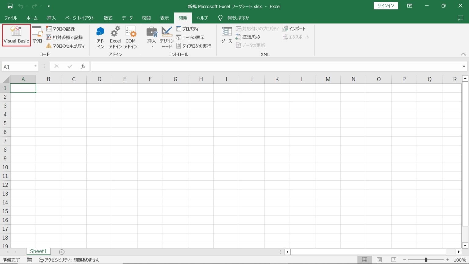Open the XML ソース pane
The image size is (469, 264).
tap(227, 35)
